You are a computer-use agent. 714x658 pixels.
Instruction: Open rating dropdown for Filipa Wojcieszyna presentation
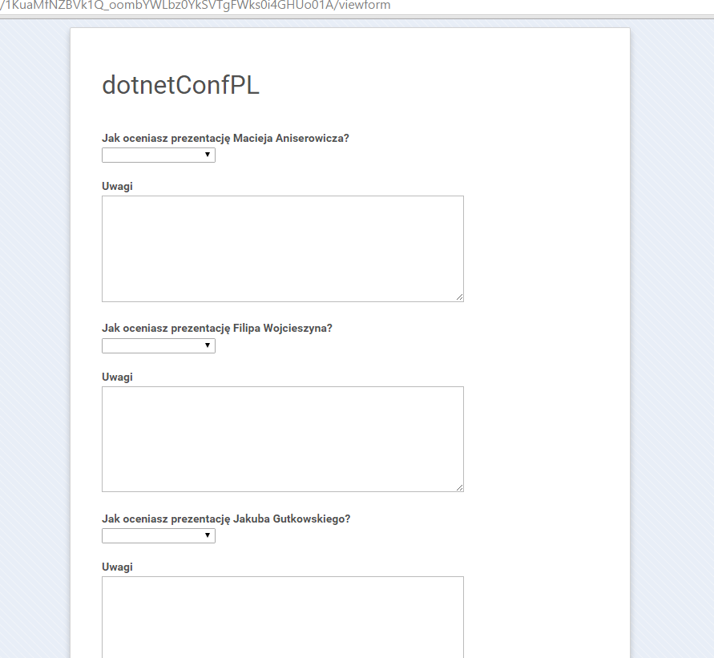(x=159, y=345)
